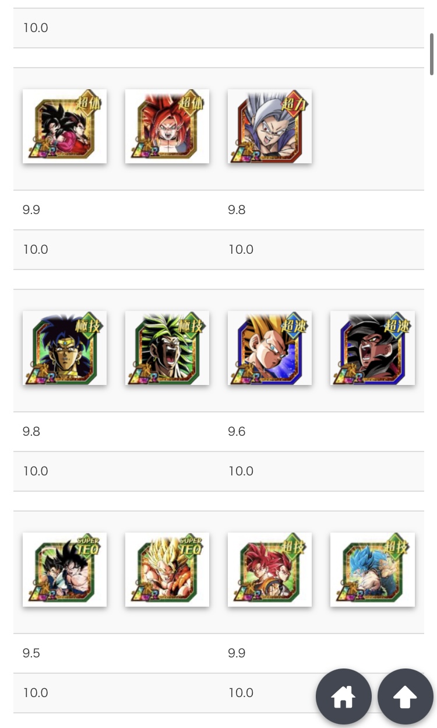The image size is (437, 728).
Task: Open the dark-haired Broly card with gold headband
Action: coord(65,348)
